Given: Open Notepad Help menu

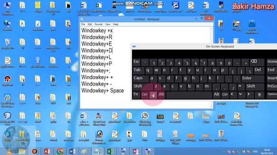Looking at the screenshot, I should point(116,24).
